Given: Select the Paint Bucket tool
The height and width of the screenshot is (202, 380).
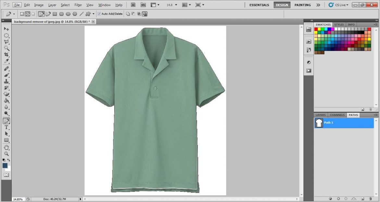Looking at the screenshot, I should (x=6, y=101).
